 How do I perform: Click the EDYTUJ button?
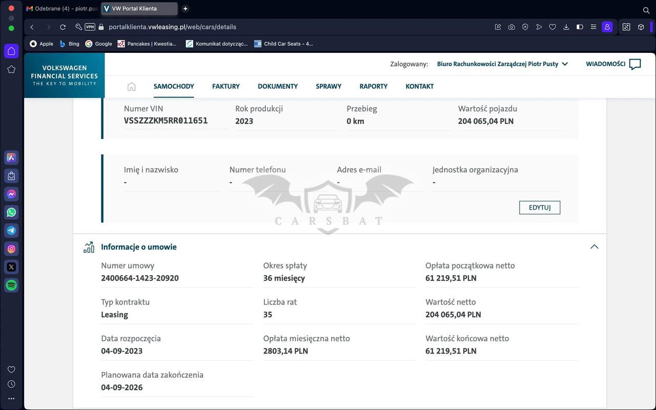[x=539, y=208]
